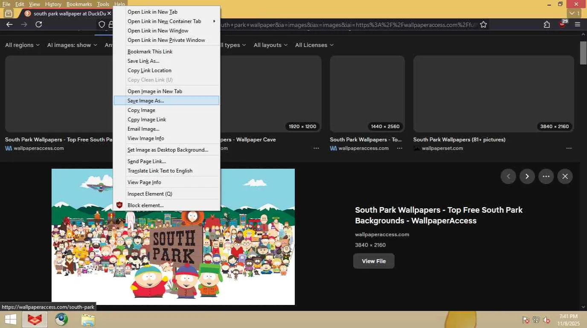Image resolution: width=587 pixels, height=328 pixels.
Task: Click the View File button
Action: tap(374, 261)
